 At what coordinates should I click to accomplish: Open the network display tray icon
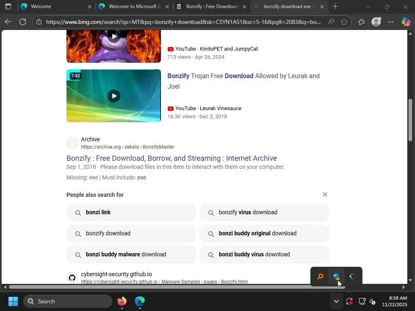(x=362, y=301)
